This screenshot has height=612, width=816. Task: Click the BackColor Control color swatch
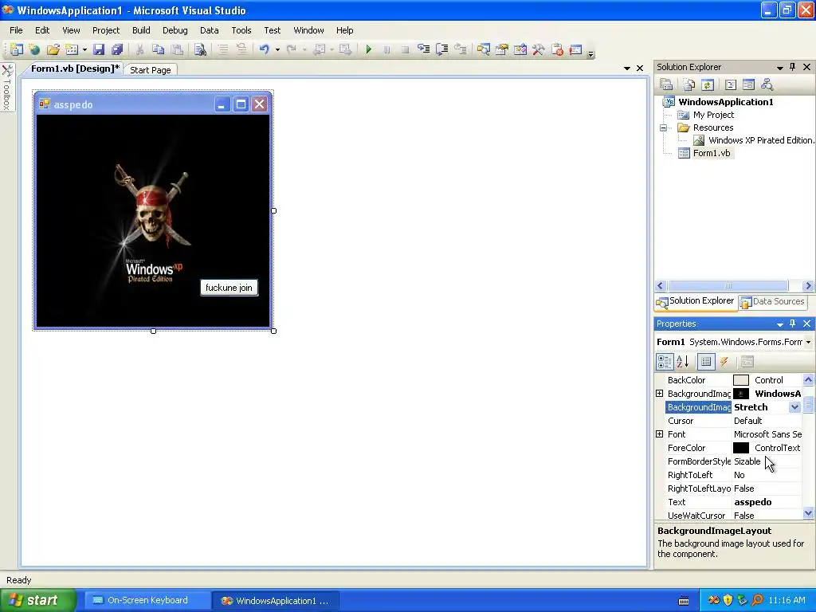(740, 380)
